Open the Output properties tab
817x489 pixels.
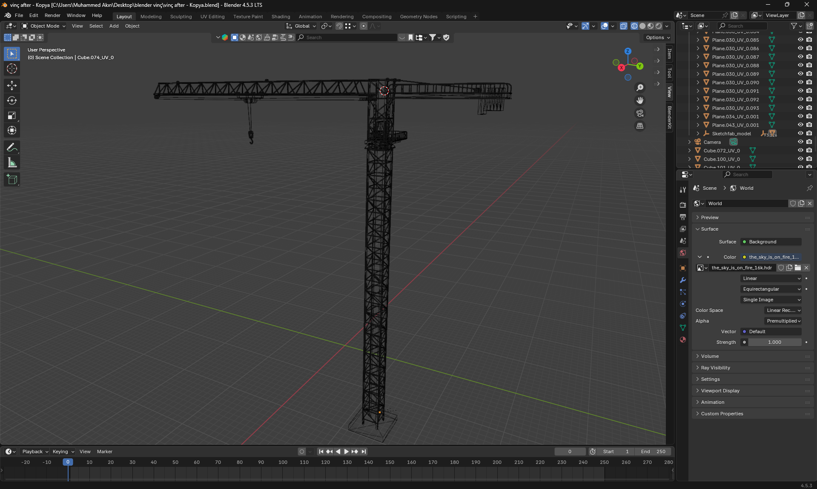click(683, 217)
